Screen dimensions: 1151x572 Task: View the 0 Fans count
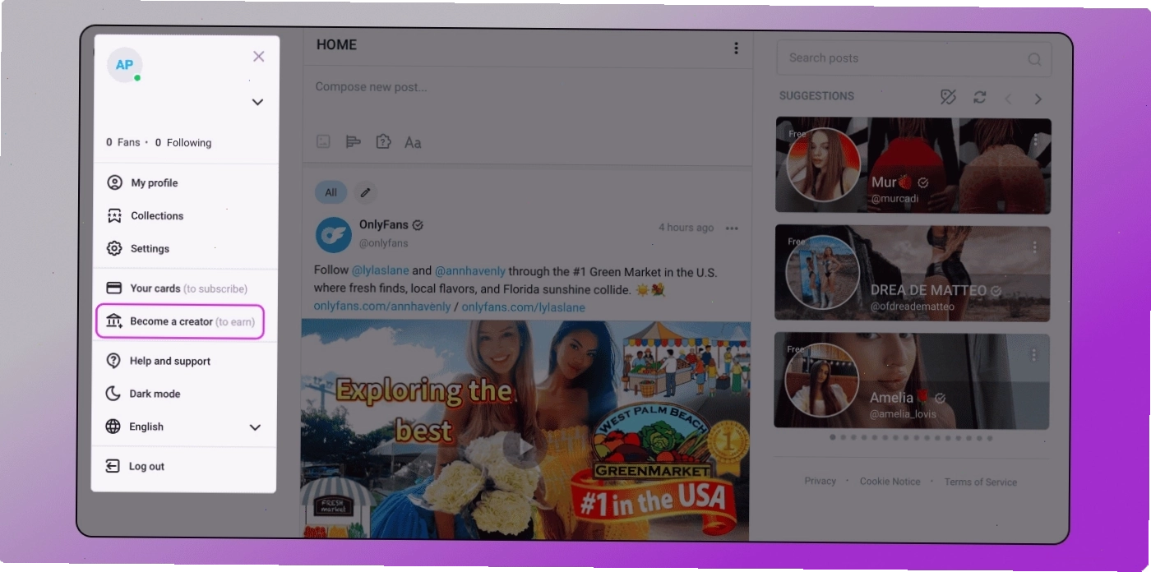click(123, 142)
